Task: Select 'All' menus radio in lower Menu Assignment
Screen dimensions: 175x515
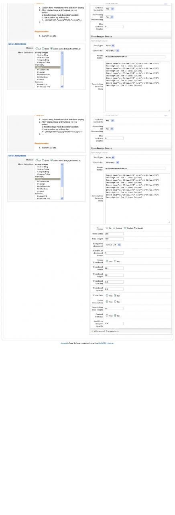Action: 37,161
